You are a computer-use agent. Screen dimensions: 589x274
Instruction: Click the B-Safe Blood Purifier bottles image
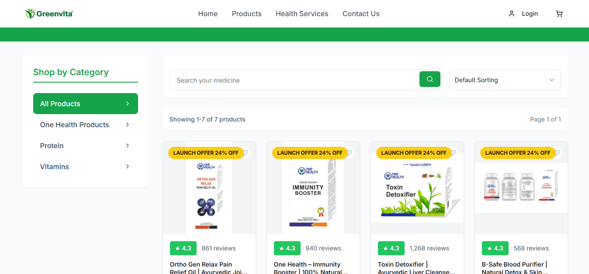521,188
